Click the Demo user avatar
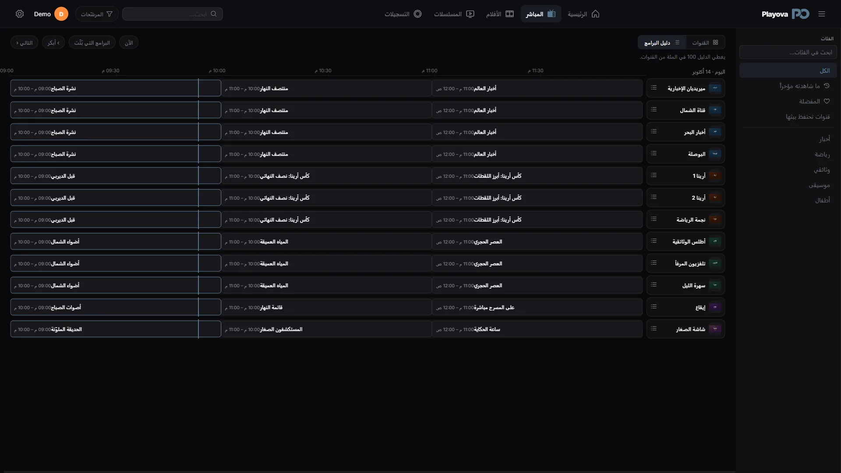 coord(61,14)
